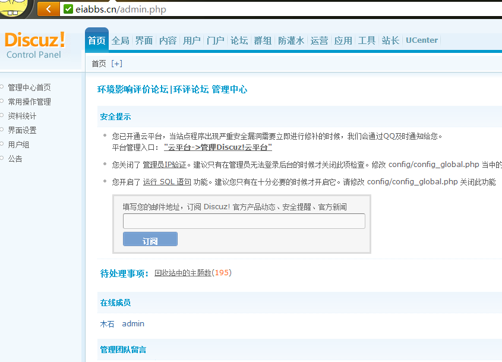Open the 全局 navigation tab
Image resolution: width=502 pixels, height=362 pixels.
(x=121, y=40)
